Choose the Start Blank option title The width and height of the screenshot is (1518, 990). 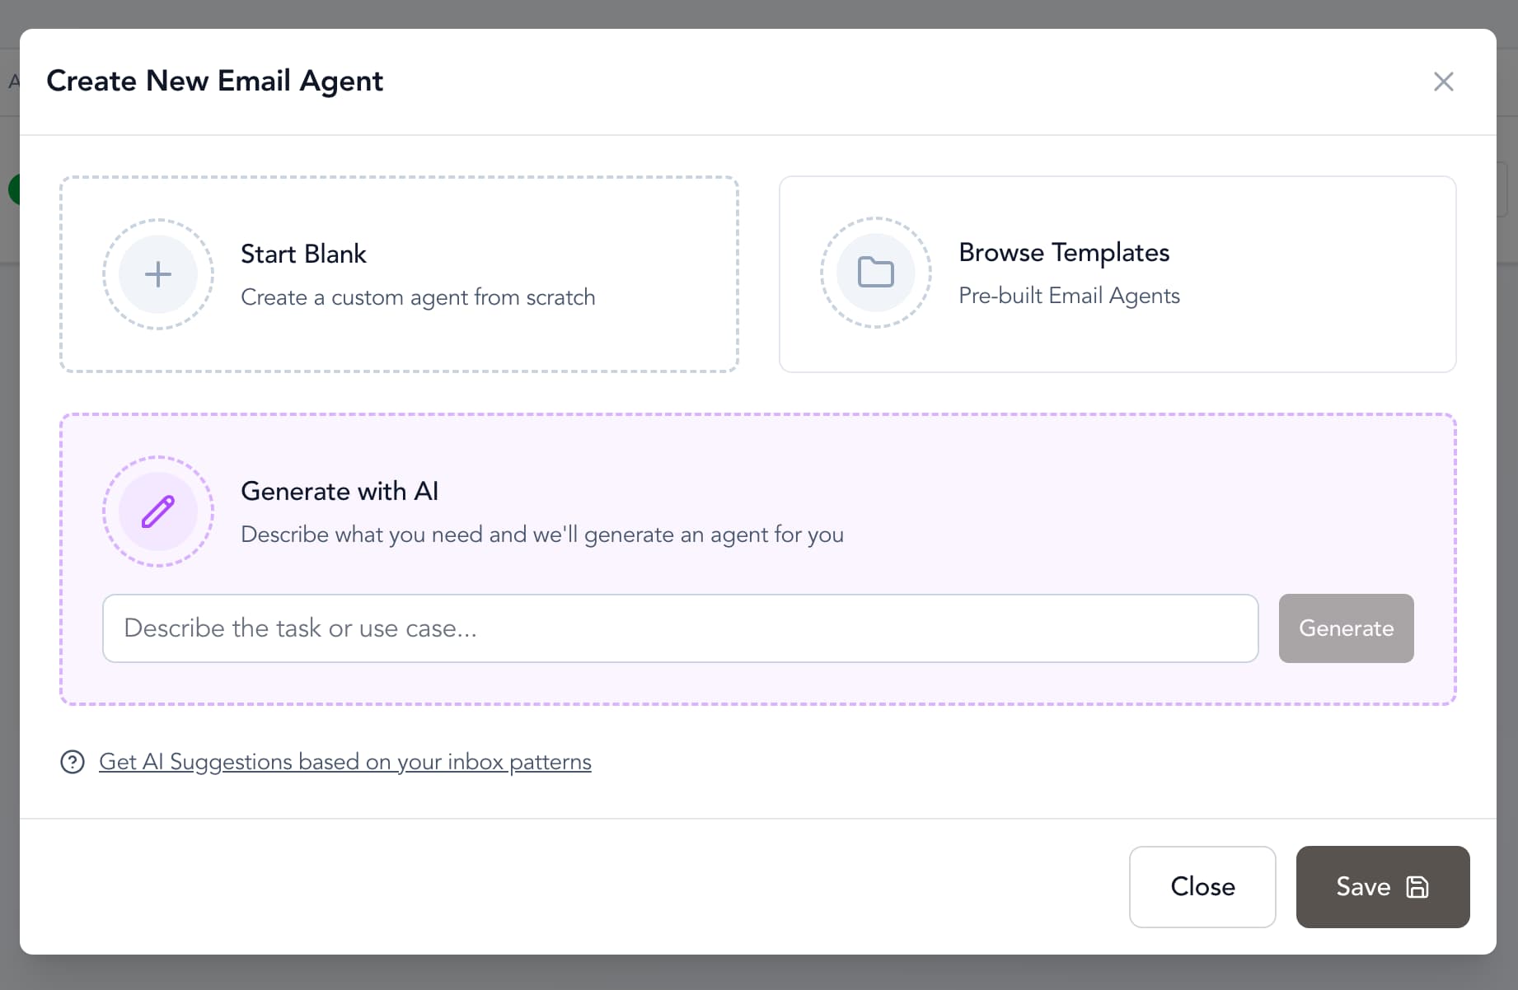tap(303, 254)
